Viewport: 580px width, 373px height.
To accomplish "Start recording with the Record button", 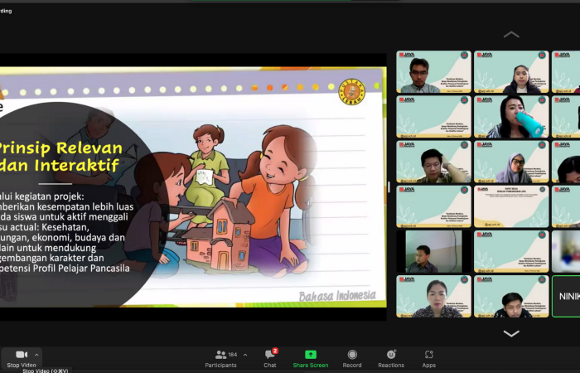I will [x=352, y=359].
